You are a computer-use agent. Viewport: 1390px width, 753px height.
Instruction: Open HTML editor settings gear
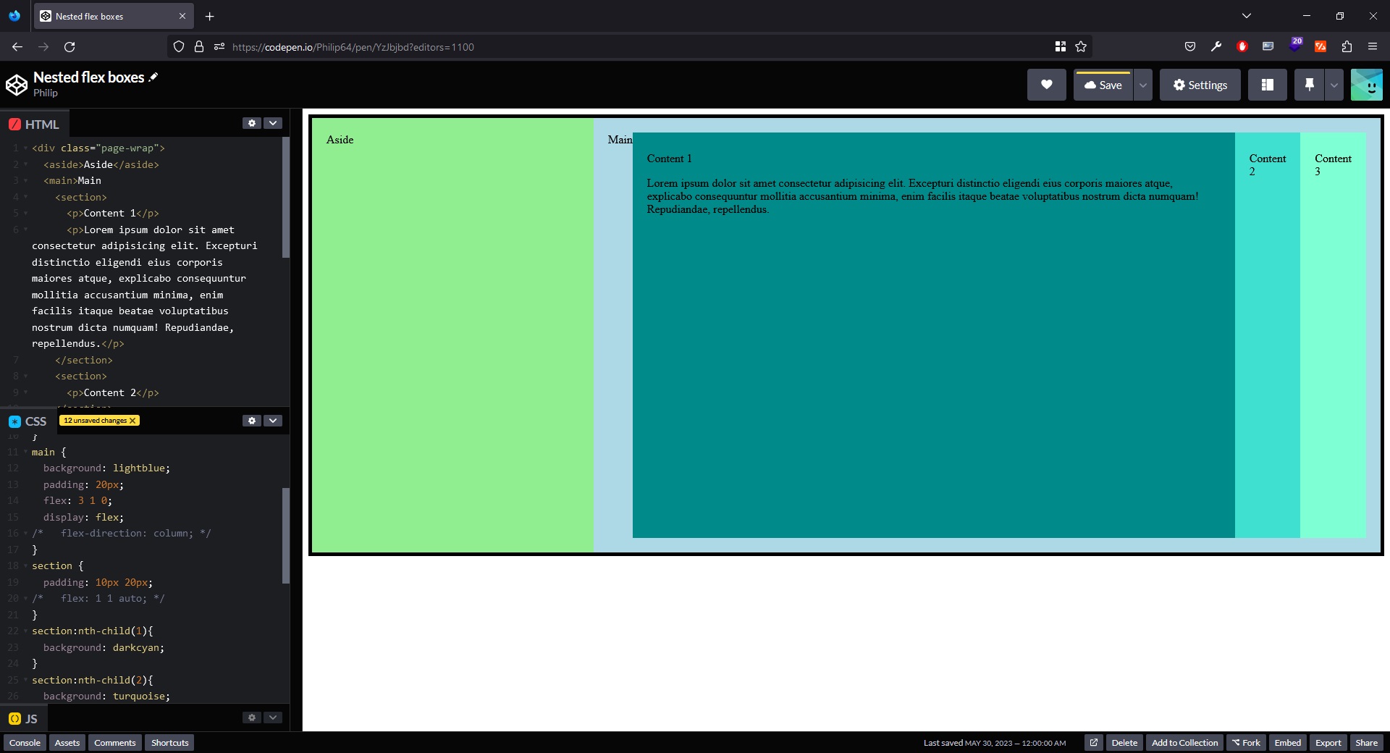(x=251, y=123)
